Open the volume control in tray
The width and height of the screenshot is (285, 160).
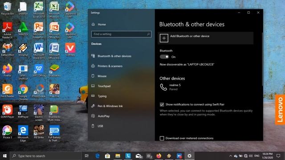251,156
